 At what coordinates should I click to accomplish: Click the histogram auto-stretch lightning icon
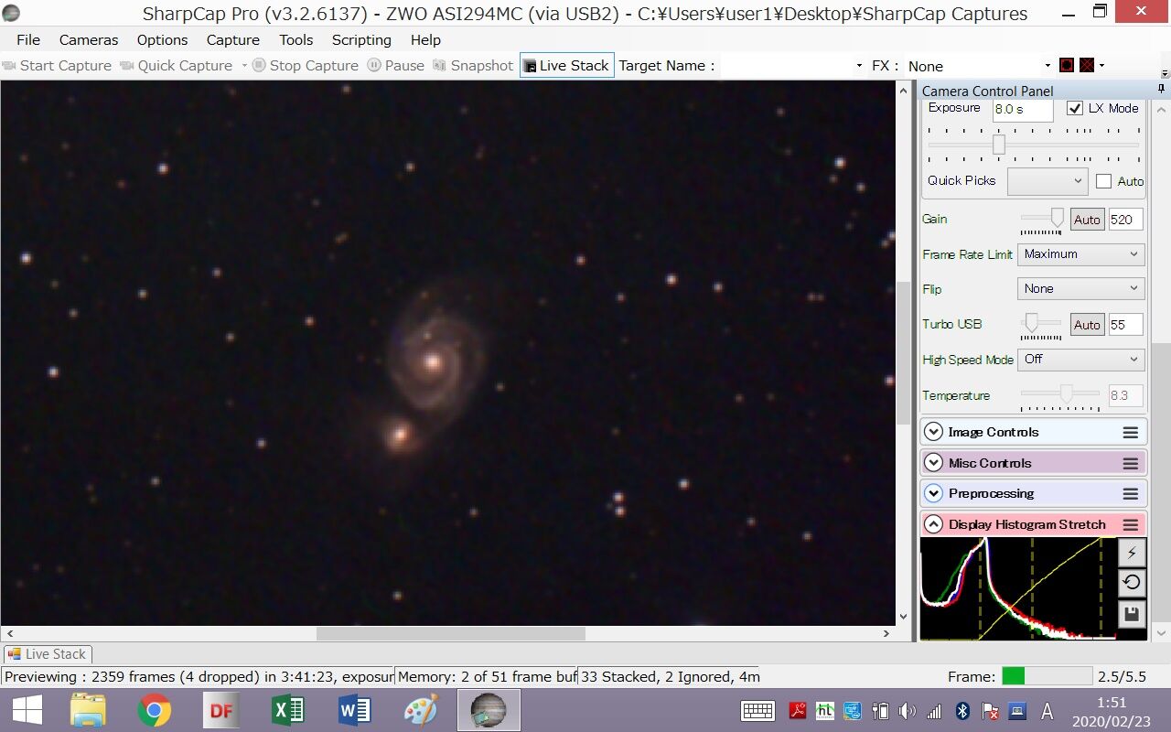click(x=1132, y=553)
